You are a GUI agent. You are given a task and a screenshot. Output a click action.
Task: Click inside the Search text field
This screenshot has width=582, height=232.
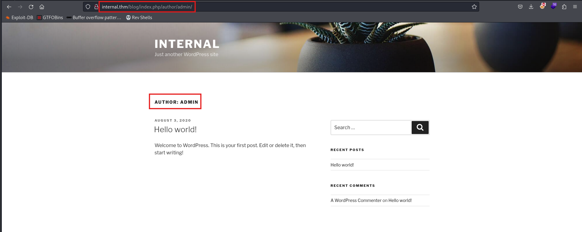(371, 128)
